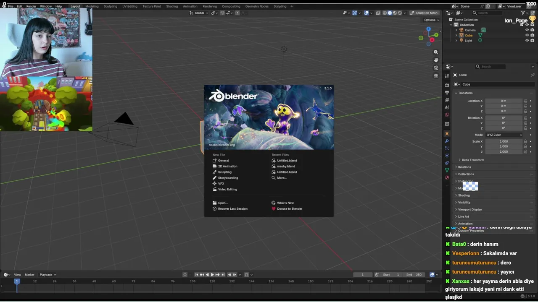Toggle lock on Location X
The height and width of the screenshot is (302, 538).
525,101
